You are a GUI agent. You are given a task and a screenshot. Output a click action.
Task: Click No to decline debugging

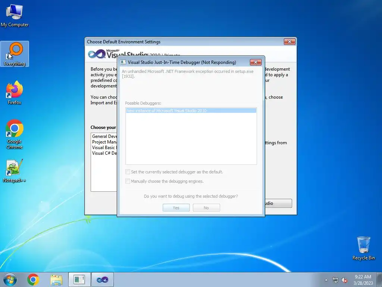pos(206,208)
